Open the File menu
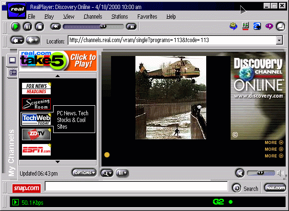Viewport: 289px width, 211px height. coord(31,17)
